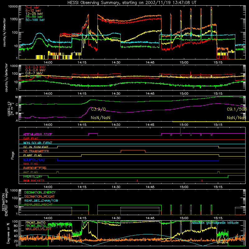Select the NON_SOLAR_EVENT flag label
The height and width of the screenshot is (249, 249).
coord(38,143)
